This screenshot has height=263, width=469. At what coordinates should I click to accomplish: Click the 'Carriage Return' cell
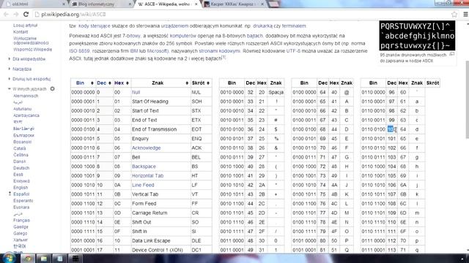161,213
